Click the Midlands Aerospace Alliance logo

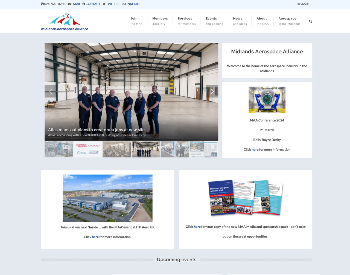click(65, 22)
